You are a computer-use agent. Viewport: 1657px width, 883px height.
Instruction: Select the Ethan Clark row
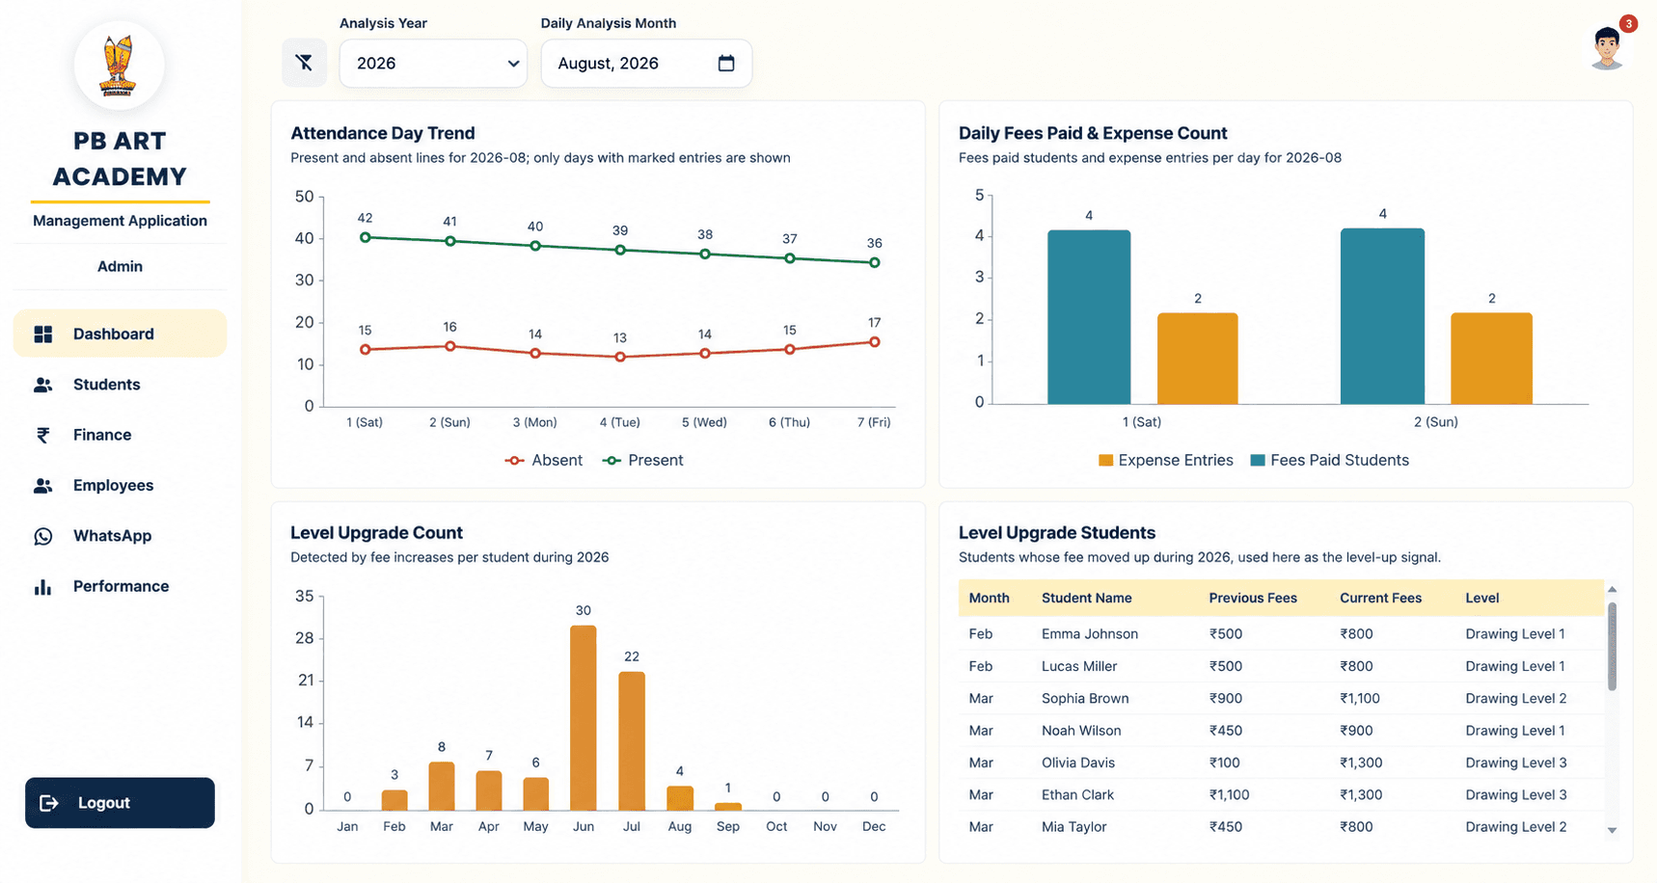tap(1281, 794)
